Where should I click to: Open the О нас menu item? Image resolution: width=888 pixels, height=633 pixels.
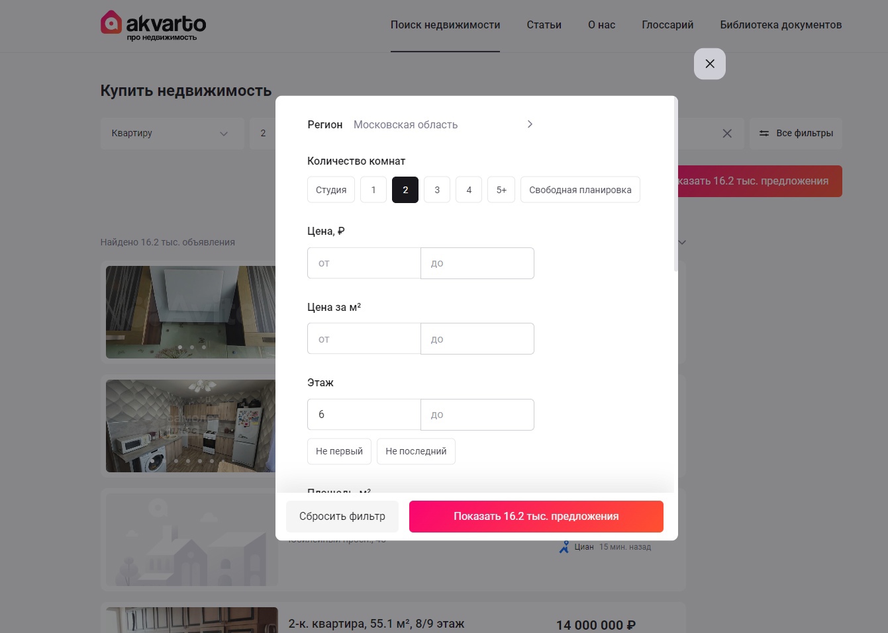click(601, 25)
